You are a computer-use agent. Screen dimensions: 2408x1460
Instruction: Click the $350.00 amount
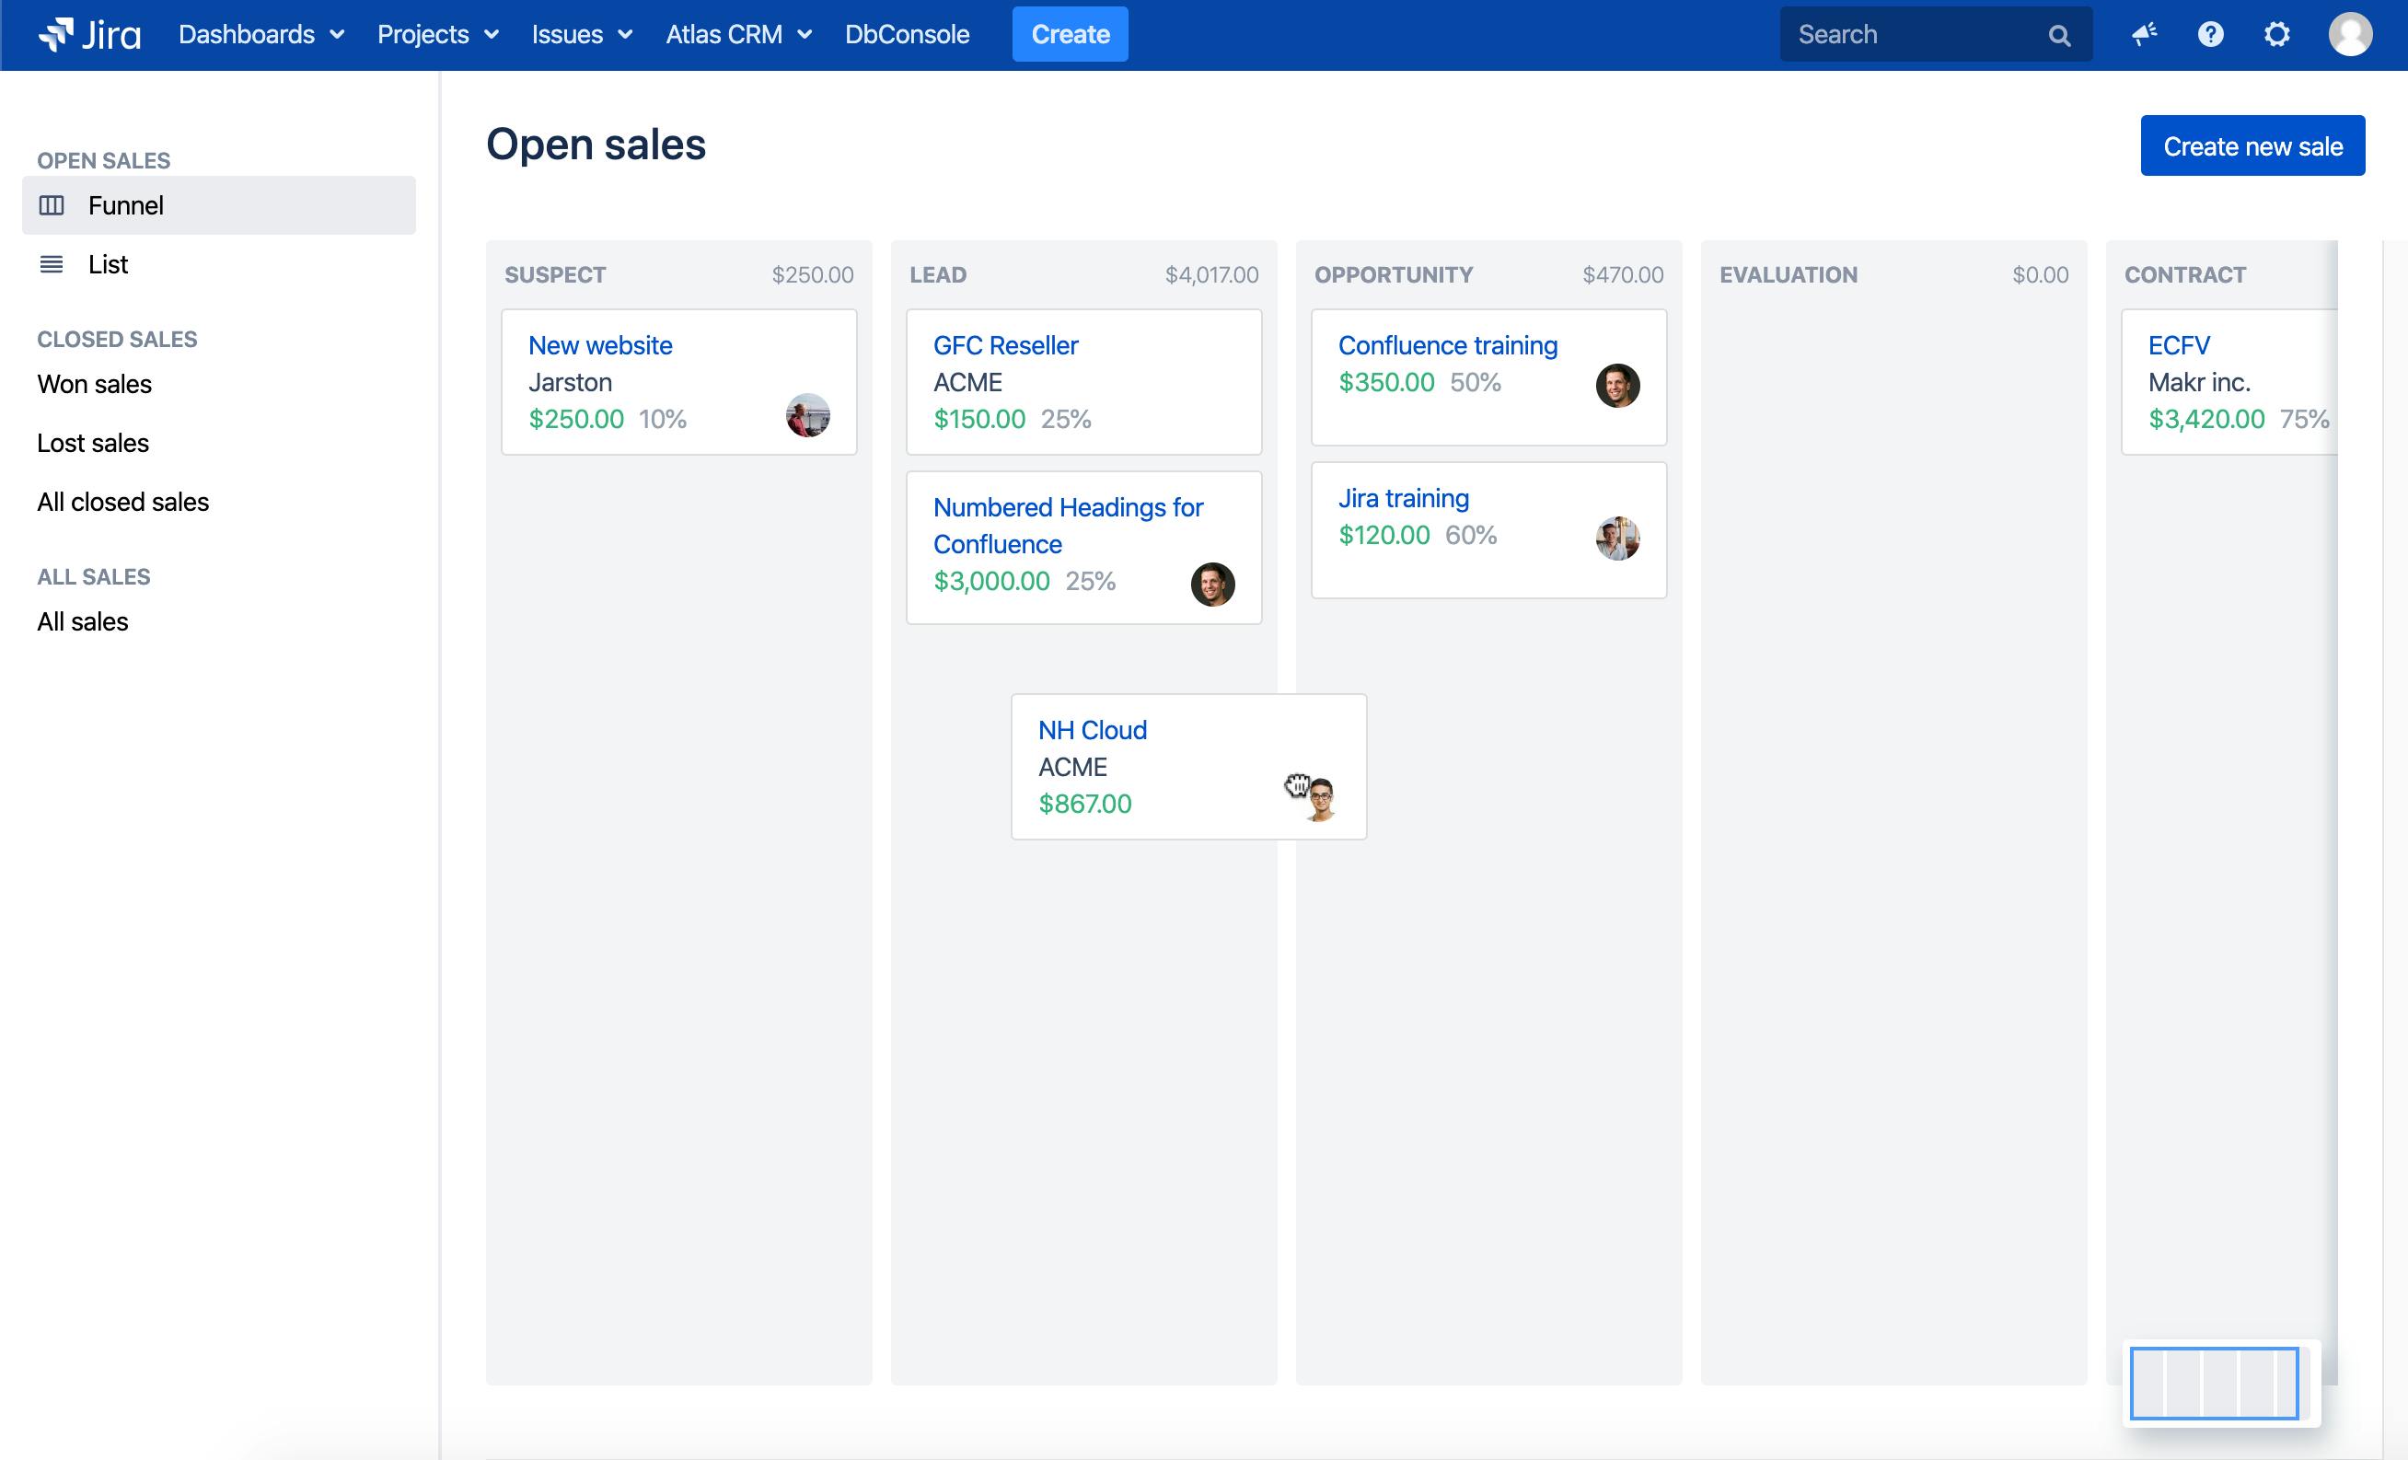point(1385,382)
